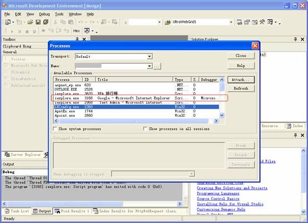
Task: Switch to the Server Explorer tab
Action: point(22,155)
